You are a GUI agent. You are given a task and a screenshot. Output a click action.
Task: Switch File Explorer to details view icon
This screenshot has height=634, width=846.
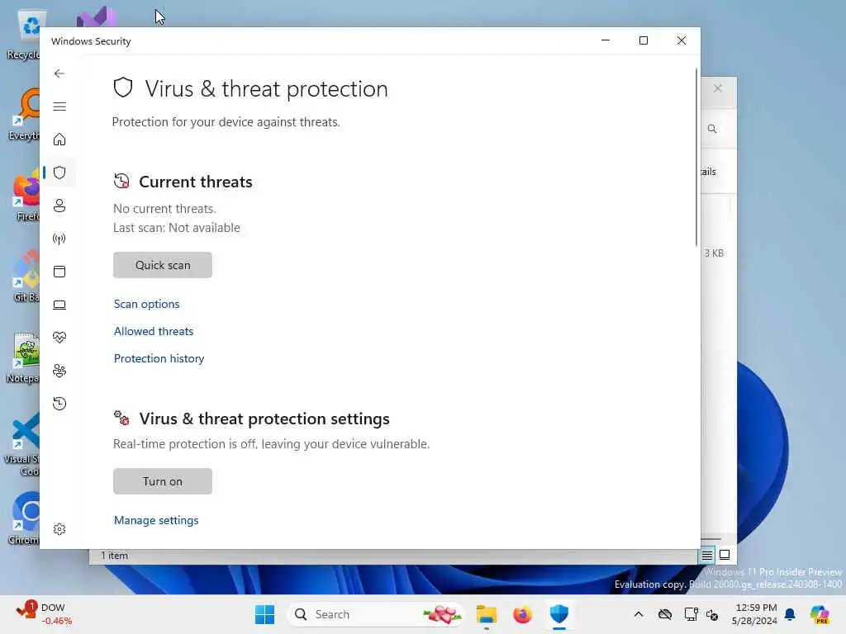[x=707, y=555]
